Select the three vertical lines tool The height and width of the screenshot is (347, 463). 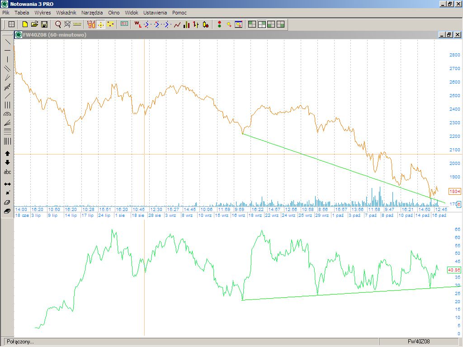pos(7,105)
